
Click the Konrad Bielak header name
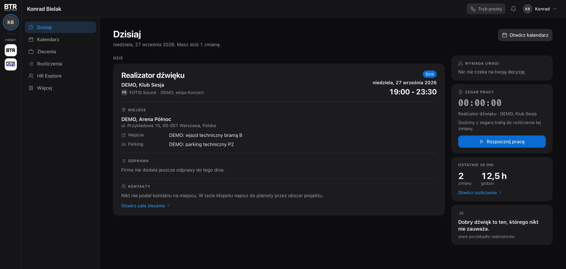(44, 9)
